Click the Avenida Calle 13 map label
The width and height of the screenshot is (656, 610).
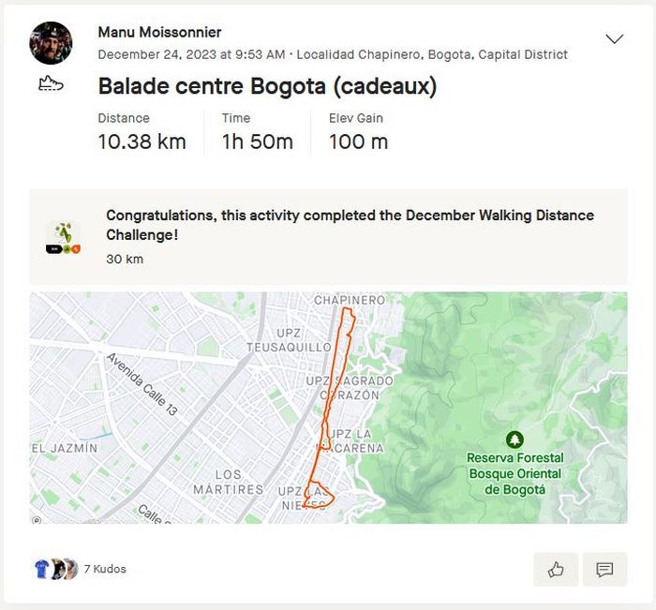pyautogui.click(x=141, y=384)
